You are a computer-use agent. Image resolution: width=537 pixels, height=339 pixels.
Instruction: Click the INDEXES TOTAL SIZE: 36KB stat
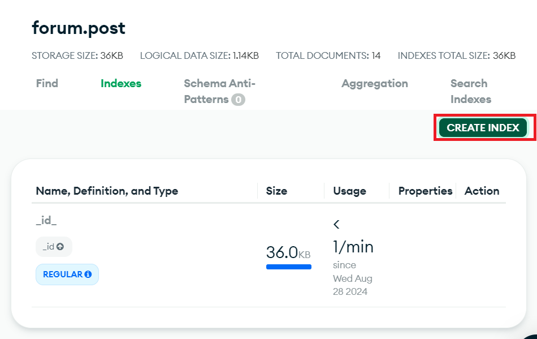457,55
